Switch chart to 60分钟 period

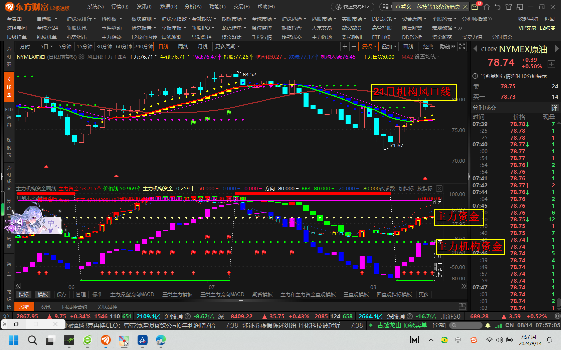coord(124,46)
